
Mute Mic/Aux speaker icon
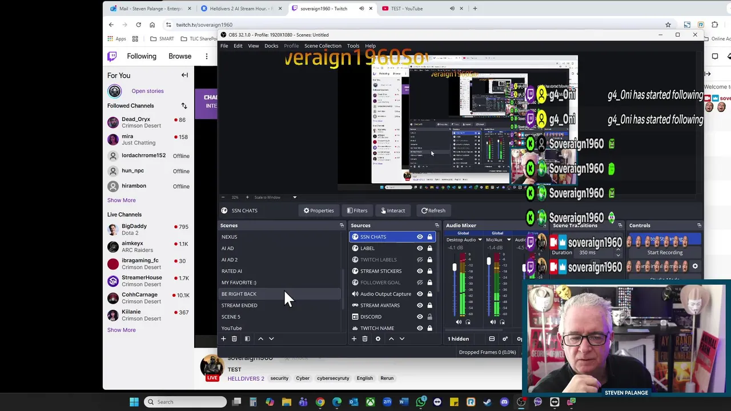pyautogui.click(x=492, y=322)
